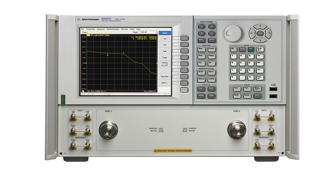Screen dimensions: 327x179
Task: Open the Search... dialog softkey
Action: point(165,83)
